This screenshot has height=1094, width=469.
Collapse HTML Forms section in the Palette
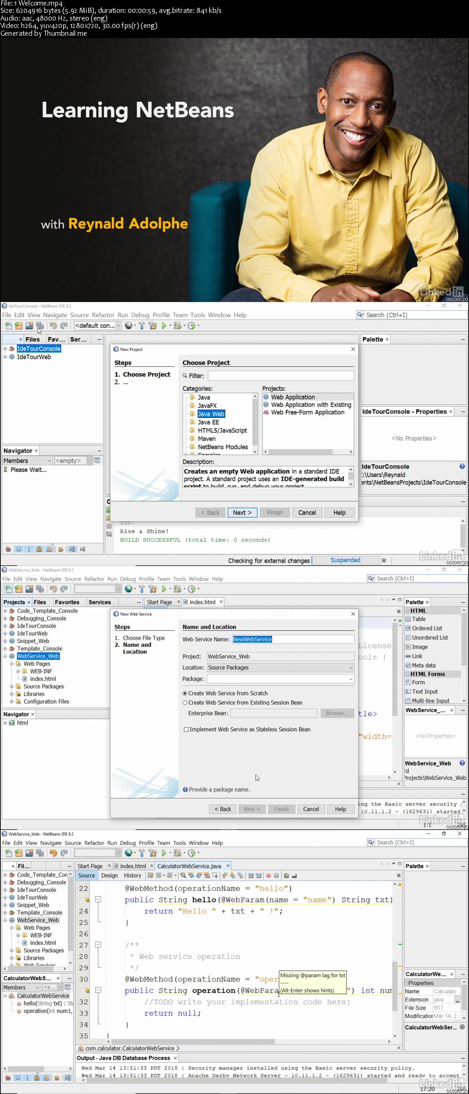pos(407,674)
